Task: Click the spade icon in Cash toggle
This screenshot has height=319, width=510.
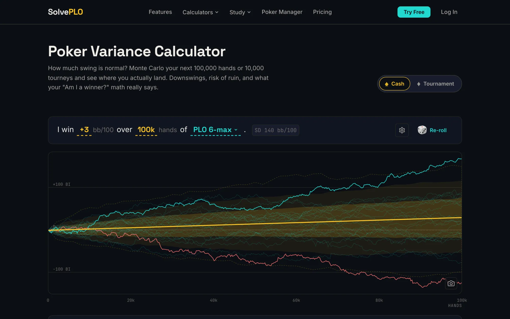Action: pyautogui.click(x=387, y=84)
